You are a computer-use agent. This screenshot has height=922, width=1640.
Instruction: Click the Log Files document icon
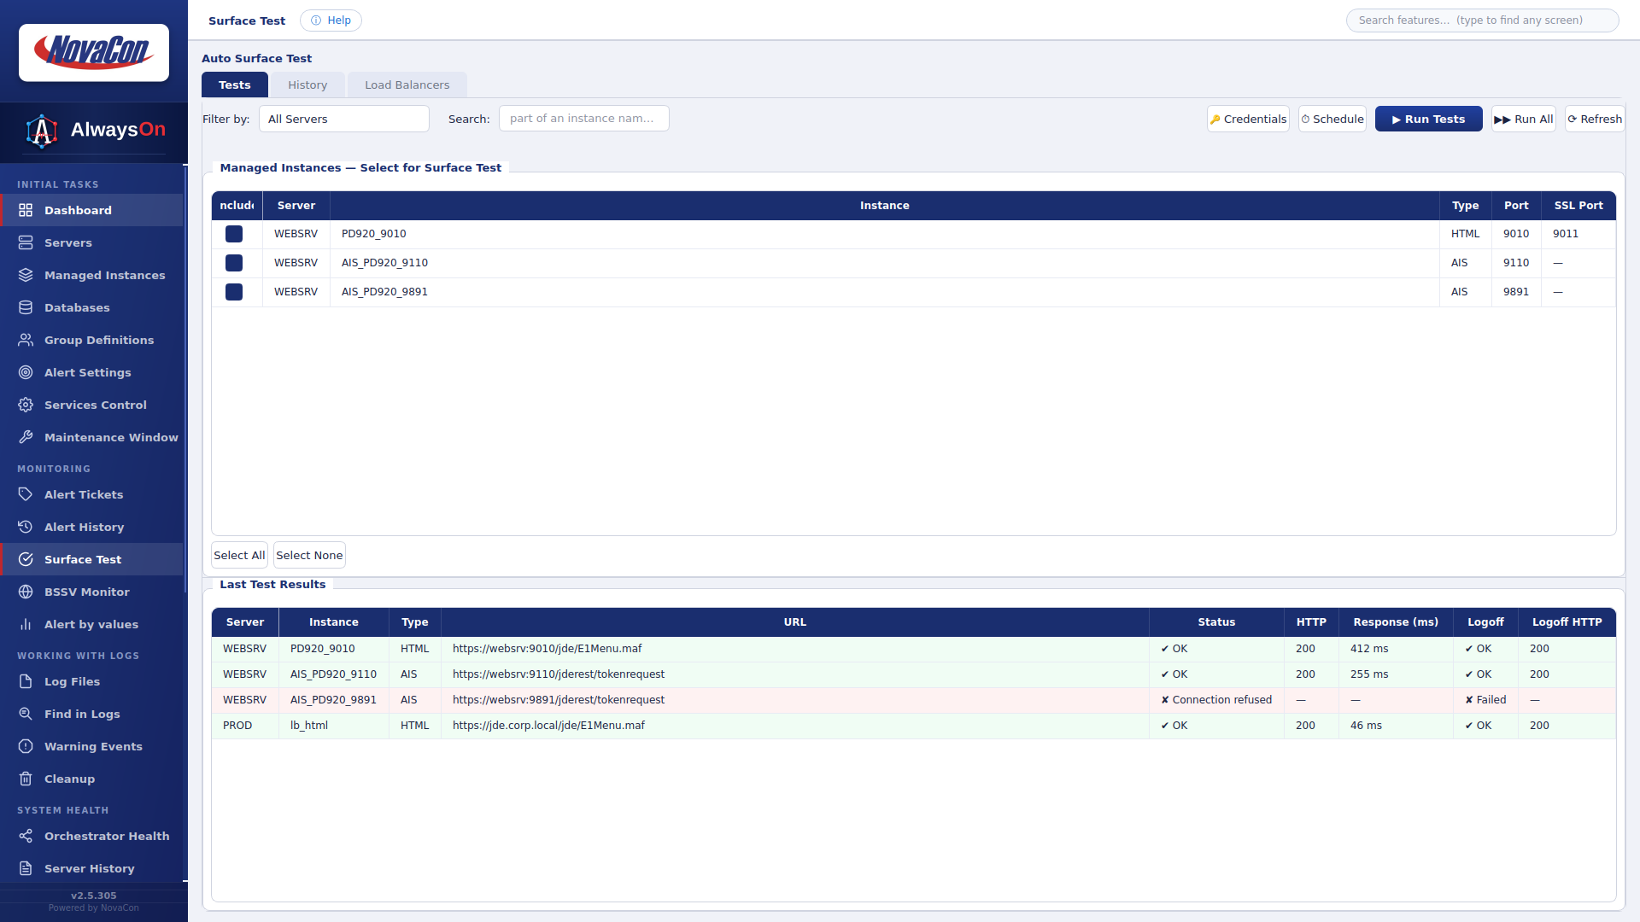pyautogui.click(x=26, y=681)
